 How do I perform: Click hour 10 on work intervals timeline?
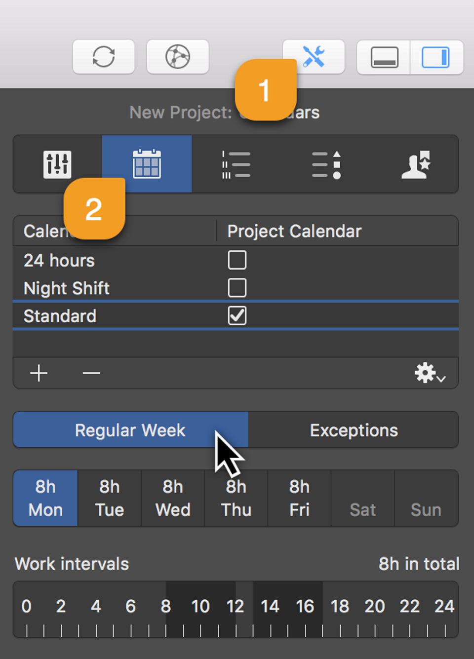pos(200,607)
